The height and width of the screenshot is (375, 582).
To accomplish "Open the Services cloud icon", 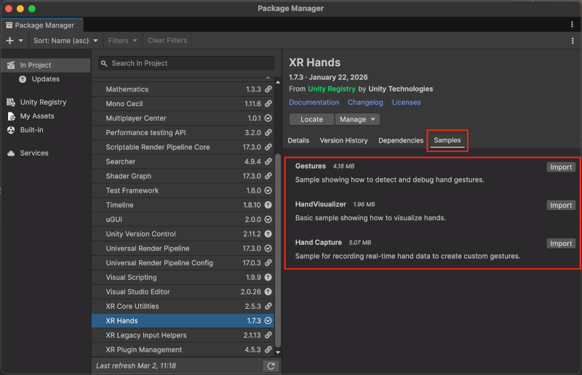I will click(11, 153).
